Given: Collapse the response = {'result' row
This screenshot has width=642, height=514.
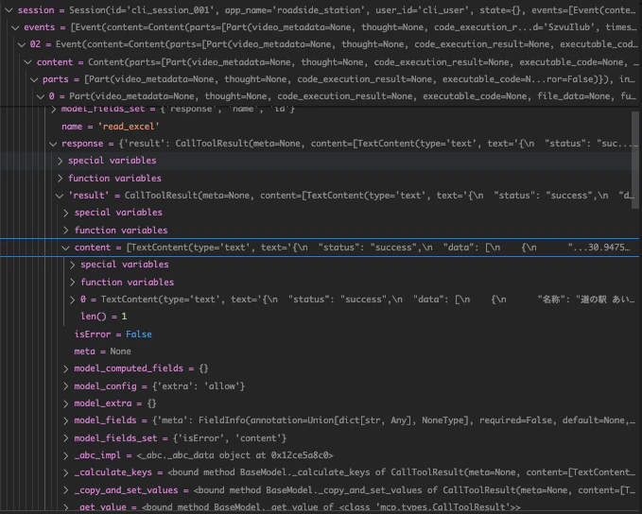Looking at the screenshot, I should 53,144.
